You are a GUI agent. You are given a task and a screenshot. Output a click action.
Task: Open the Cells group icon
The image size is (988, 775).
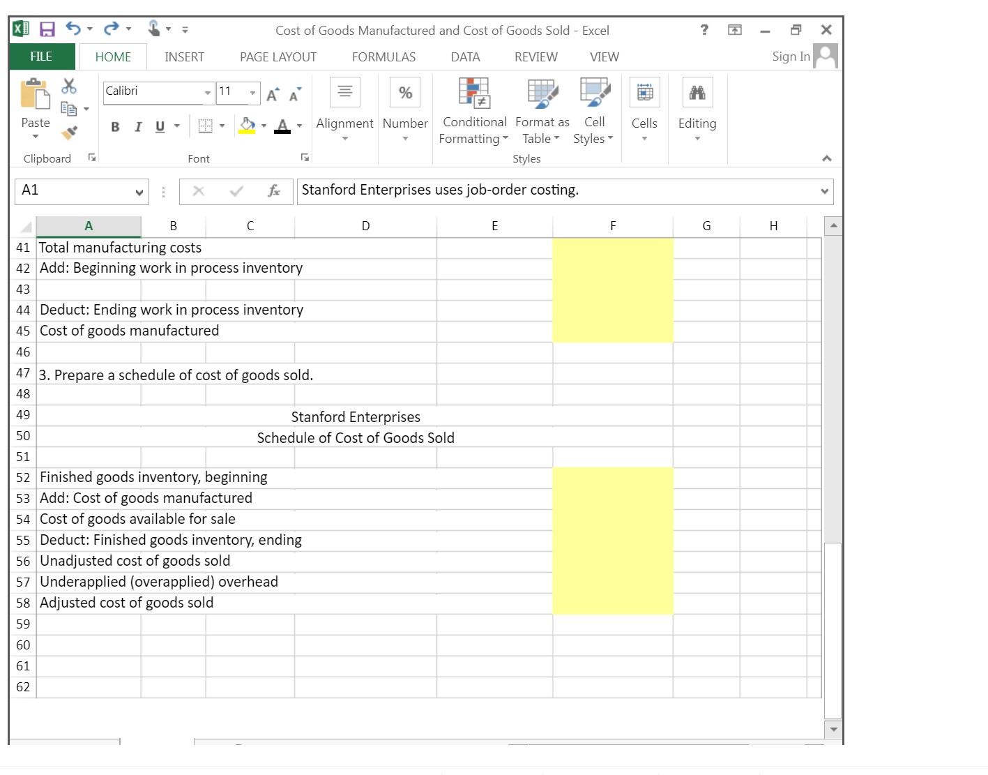click(x=644, y=91)
